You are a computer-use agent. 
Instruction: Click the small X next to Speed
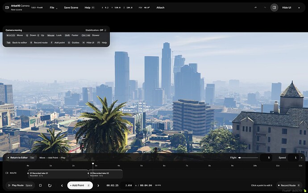tap(301, 158)
